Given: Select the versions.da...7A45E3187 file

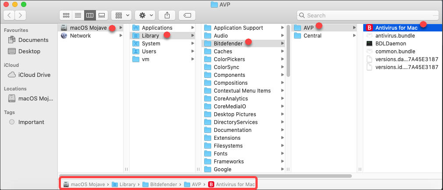Looking at the screenshot, I should click(x=403, y=59).
